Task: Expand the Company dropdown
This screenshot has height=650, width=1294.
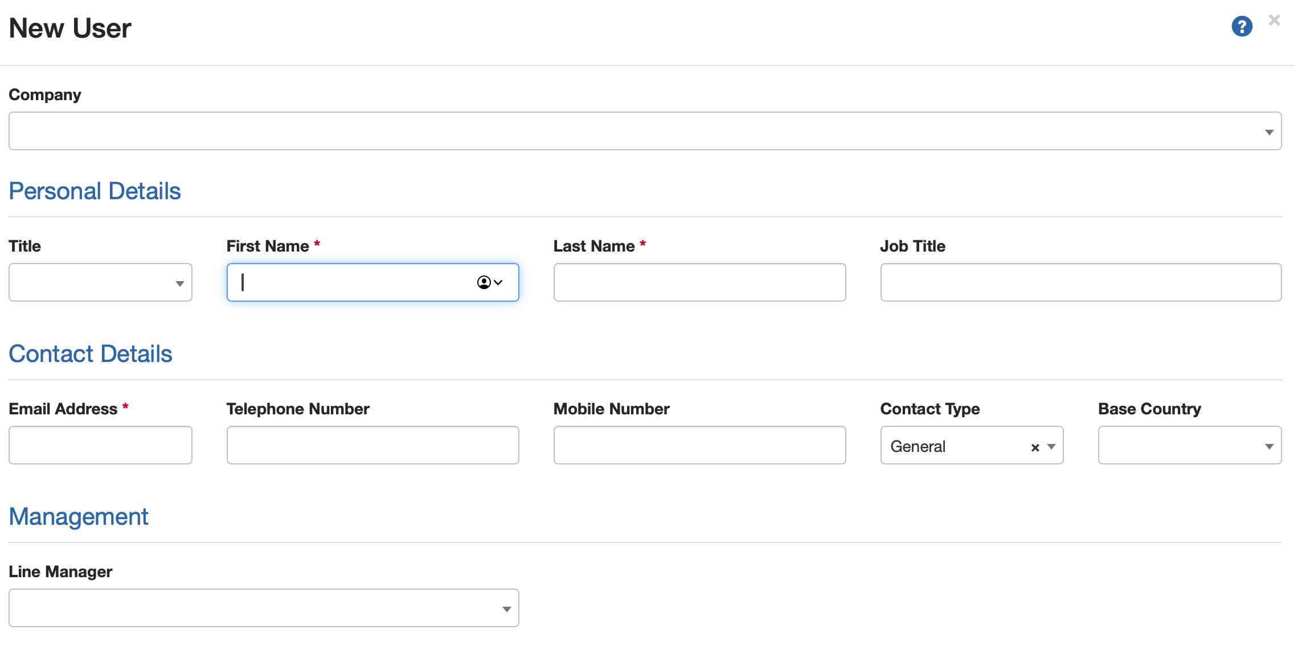Action: click(x=1269, y=131)
